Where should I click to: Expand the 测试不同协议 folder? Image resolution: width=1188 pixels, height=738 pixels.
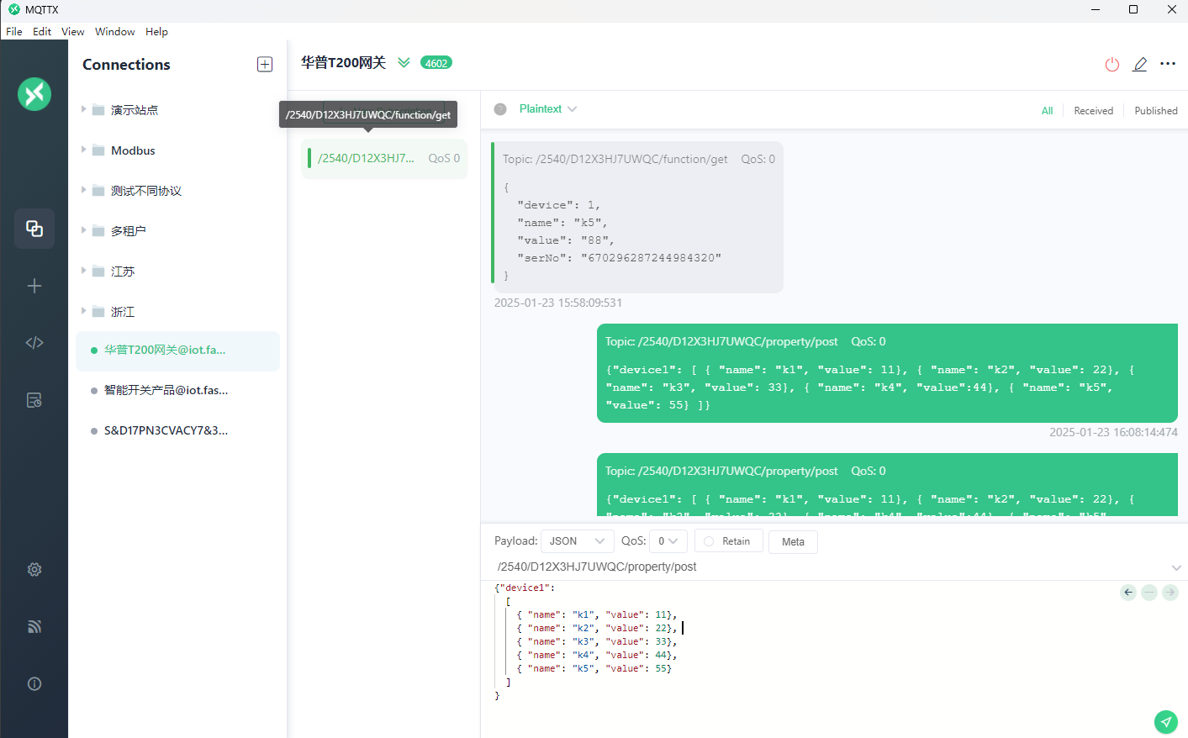click(84, 190)
